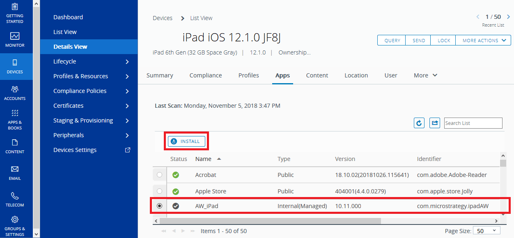Click the export list icon
The height and width of the screenshot is (238, 514).
pyautogui.click(x=435, y=123)
